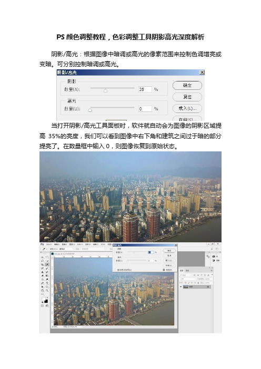The image size is (261, 369).
Task: Switch to the second tab of layers panel
Action: (x=187, y=270)
